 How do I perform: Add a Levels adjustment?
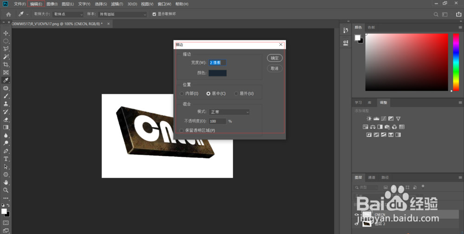pos(376,119)
